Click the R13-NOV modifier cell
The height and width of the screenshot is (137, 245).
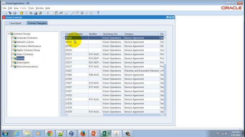click(95, 83)
